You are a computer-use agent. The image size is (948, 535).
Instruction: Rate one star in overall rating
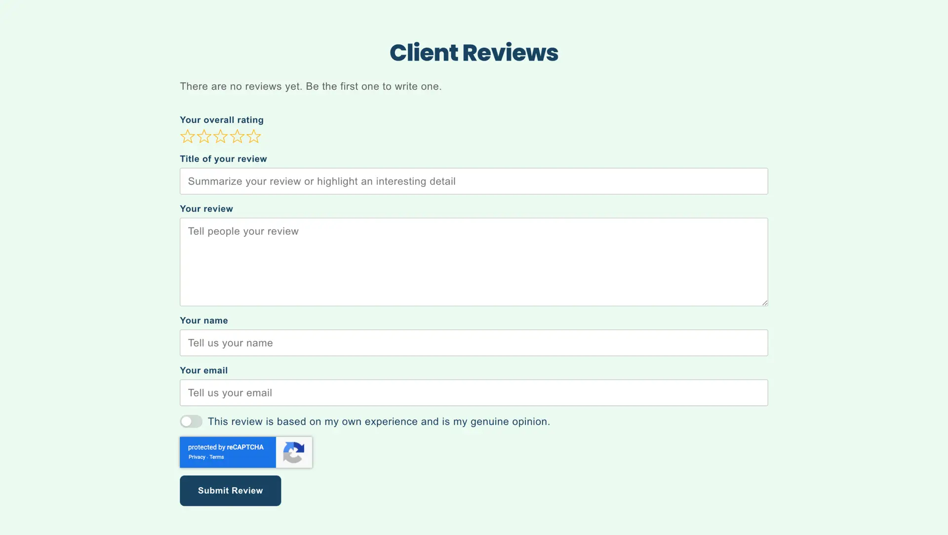pos(187,137)
